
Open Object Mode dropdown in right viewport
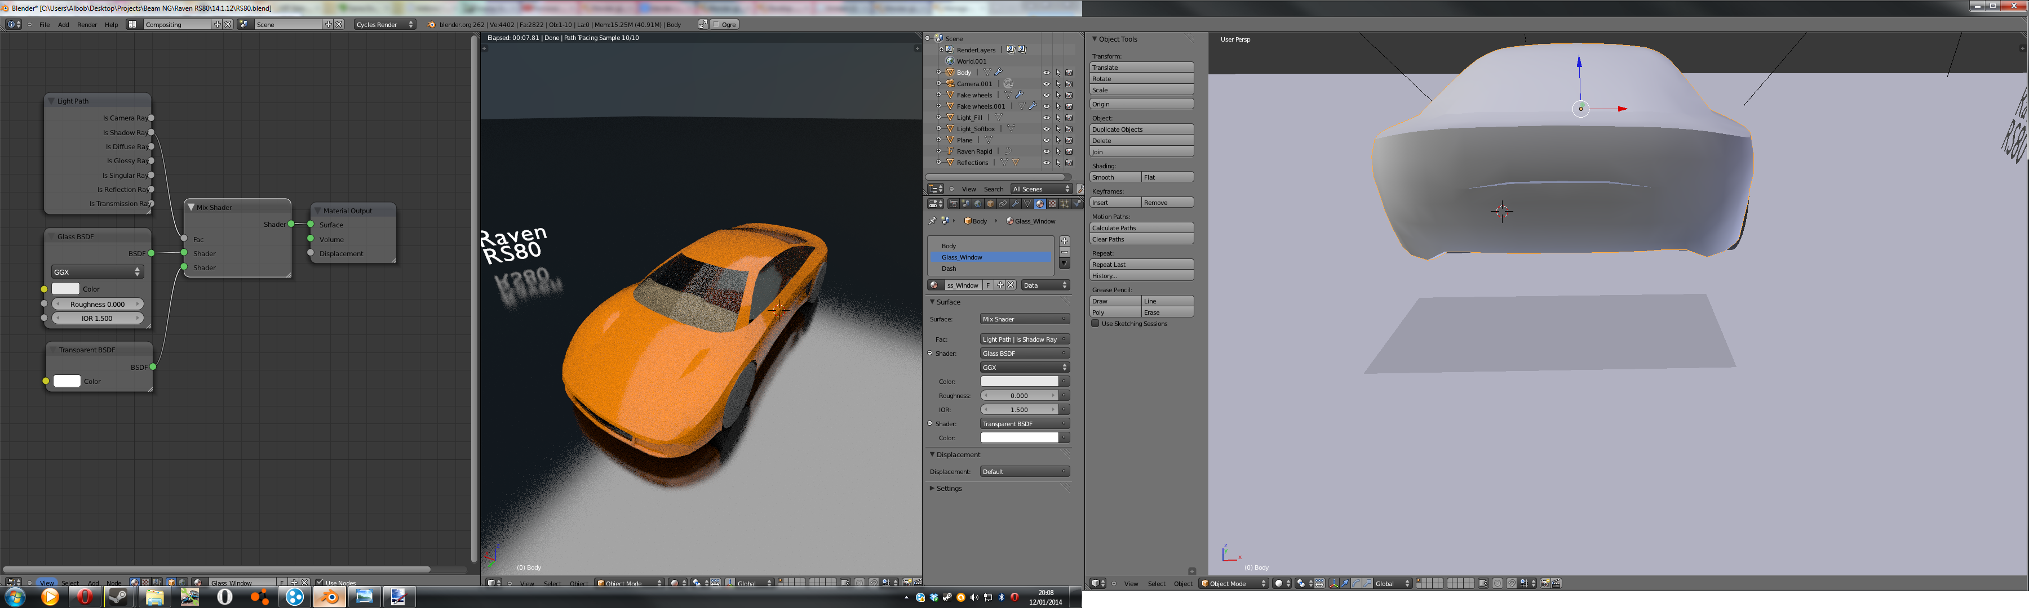click(1234, 583)
